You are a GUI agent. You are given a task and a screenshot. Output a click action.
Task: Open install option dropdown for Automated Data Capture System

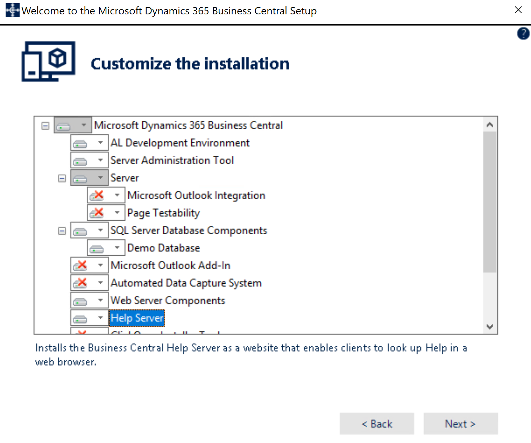click(100, 283)
